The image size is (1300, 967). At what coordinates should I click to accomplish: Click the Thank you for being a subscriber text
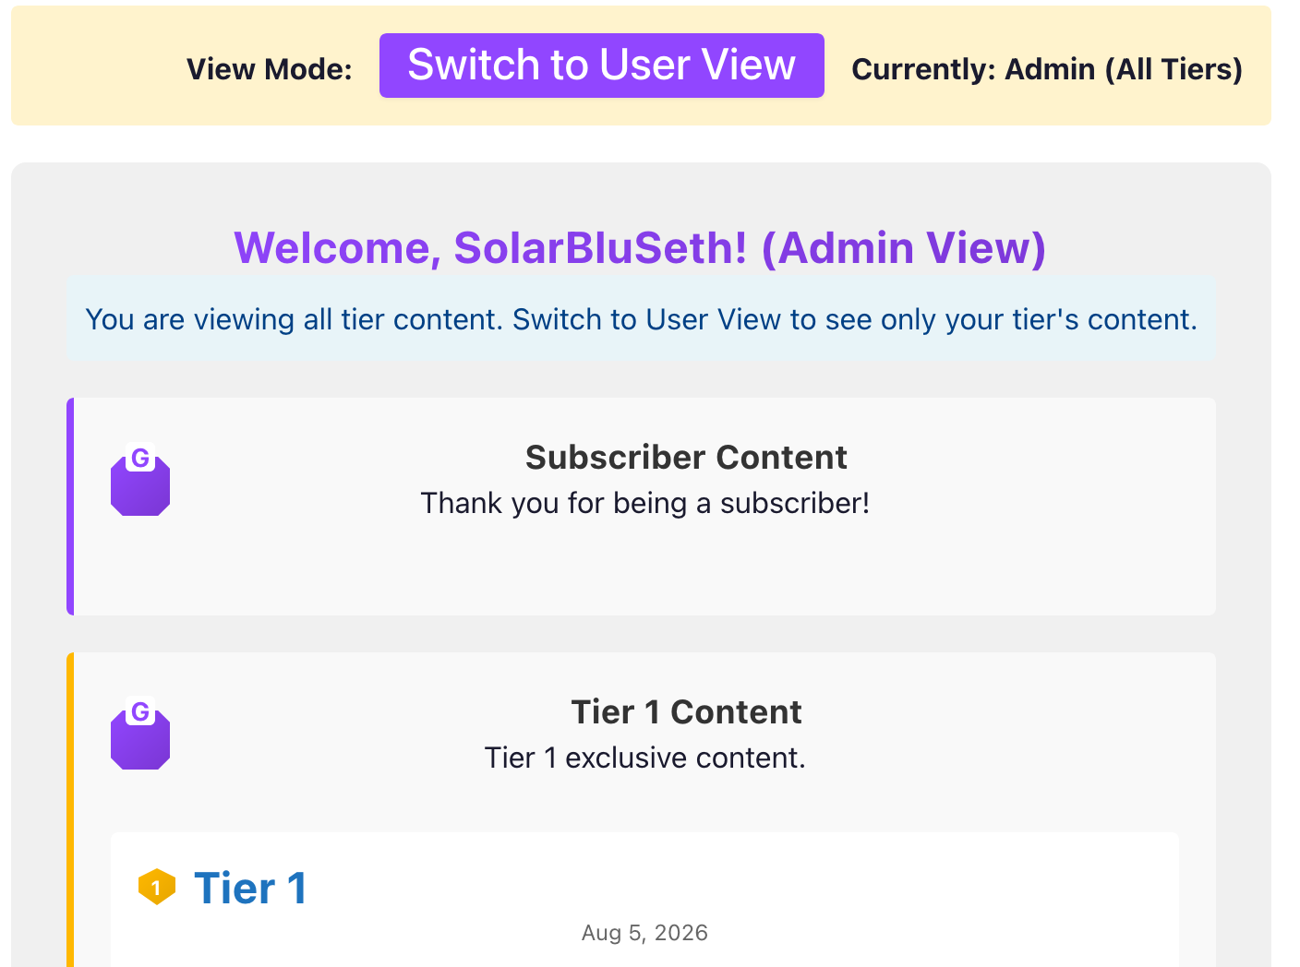(645, 504)
